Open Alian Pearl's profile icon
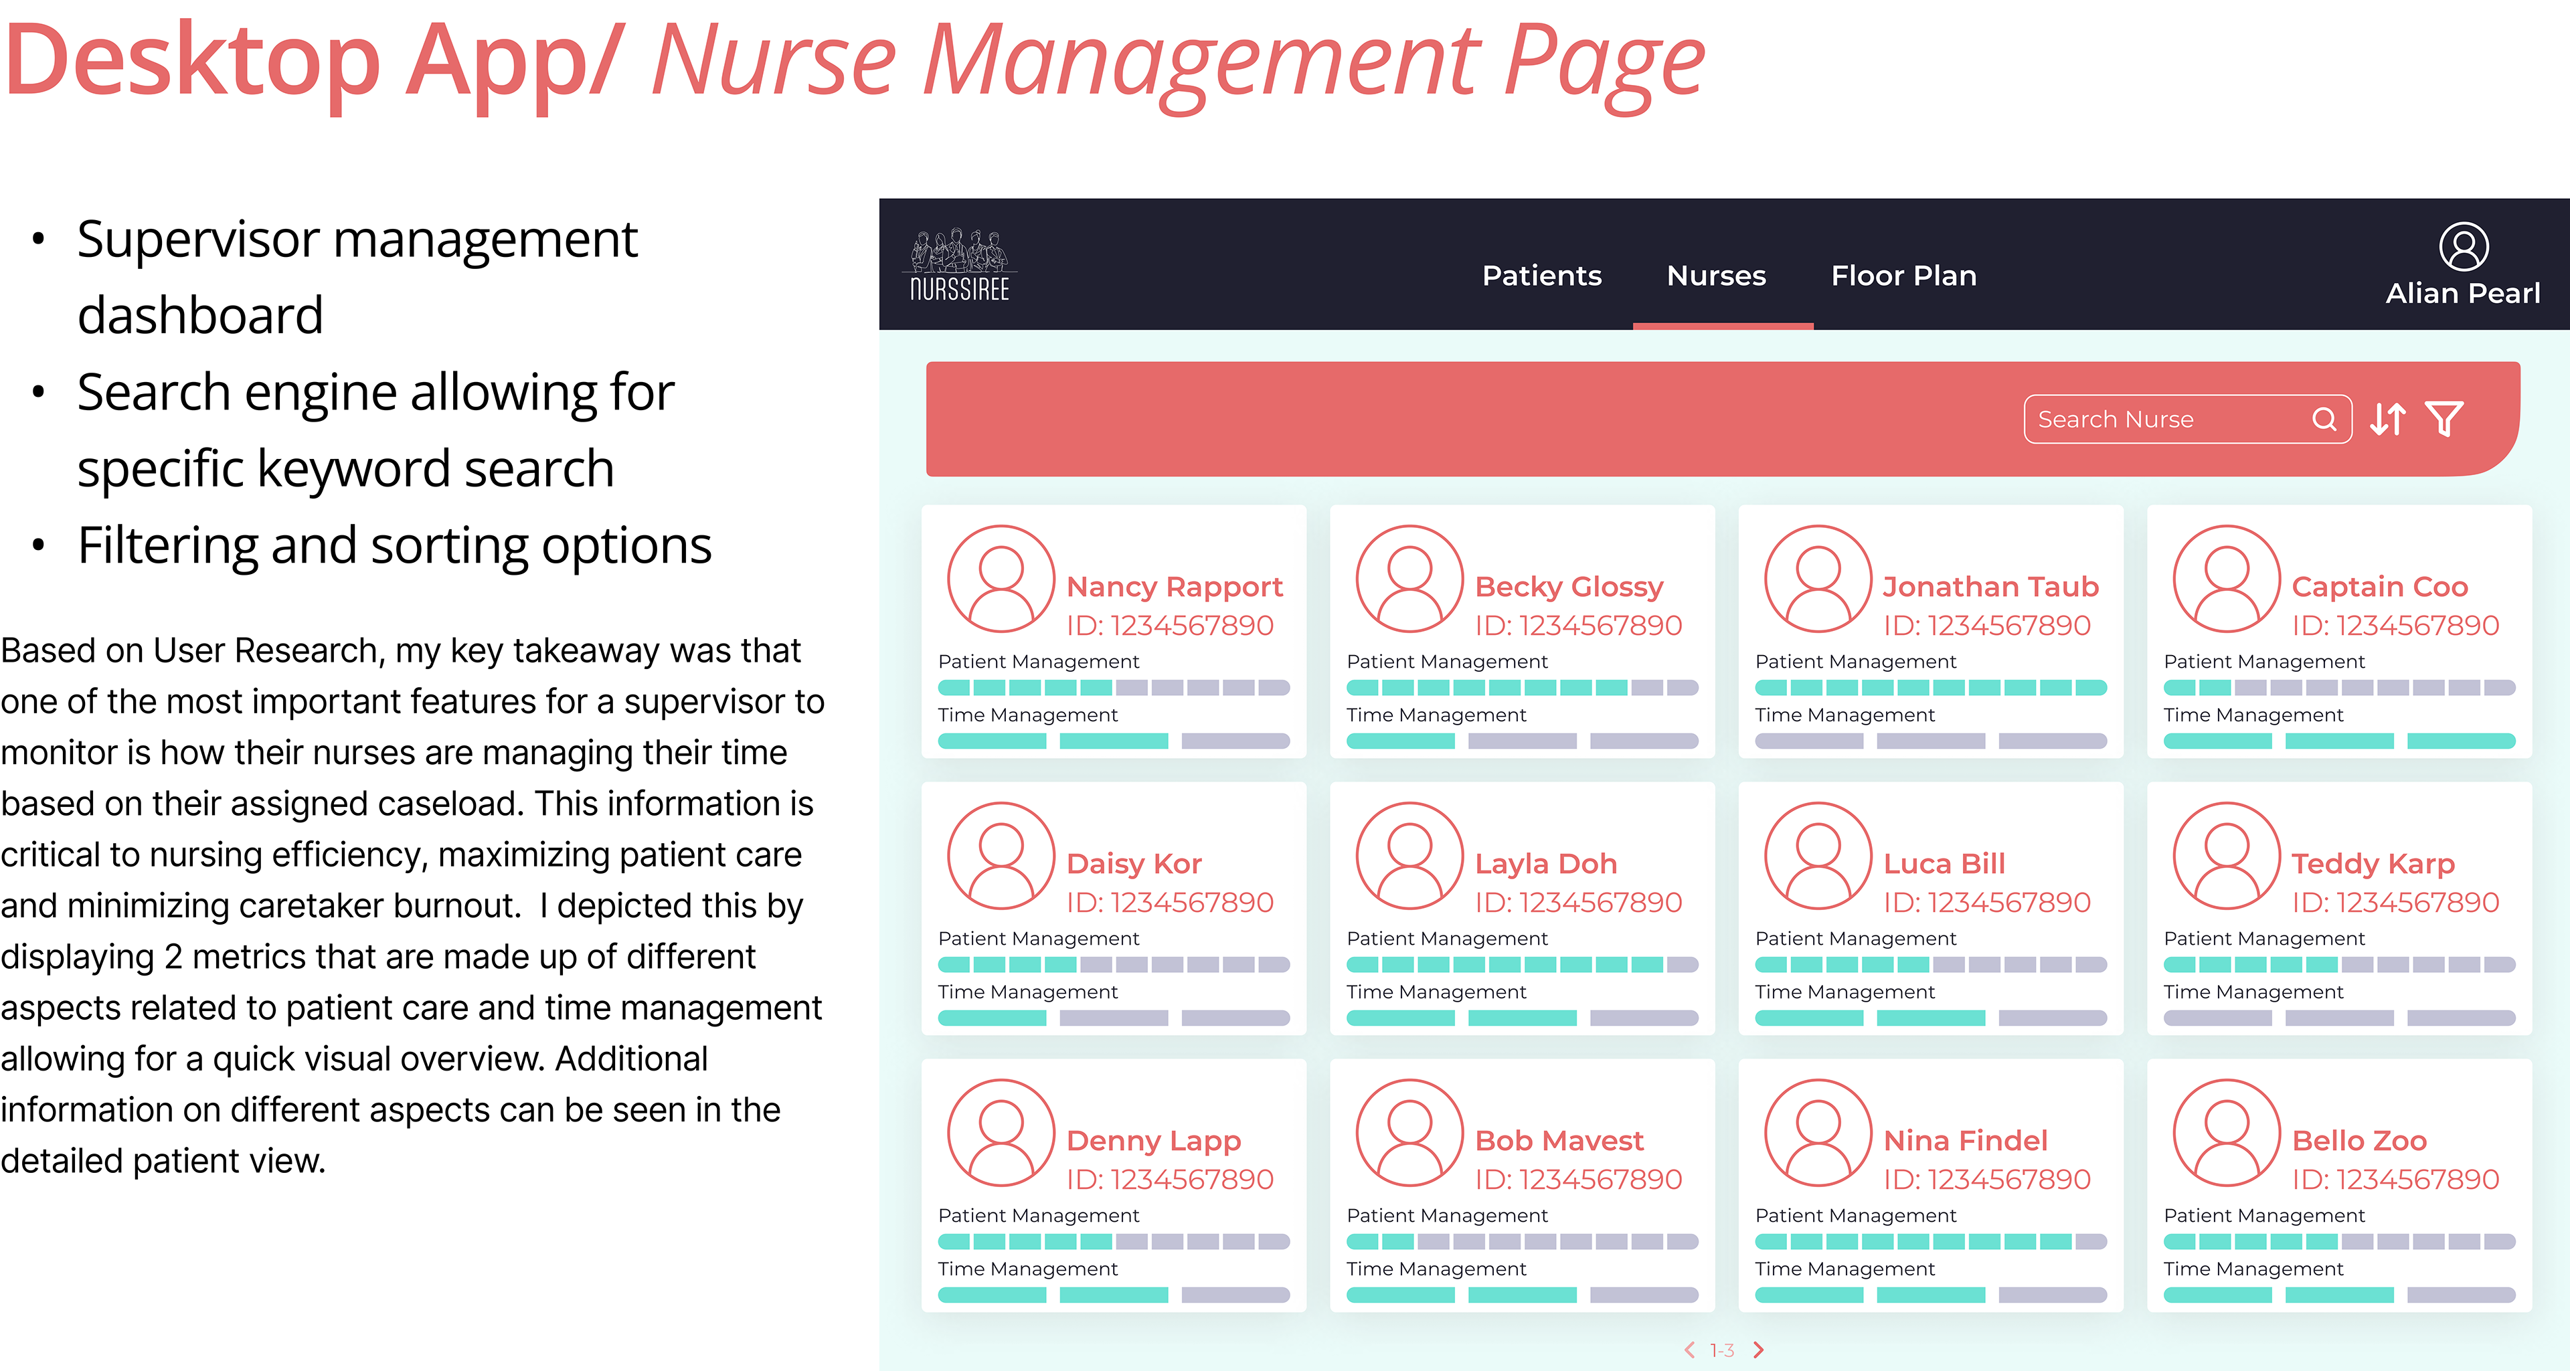Viewport: 2570px width, 1371px height. point(2463,246)
